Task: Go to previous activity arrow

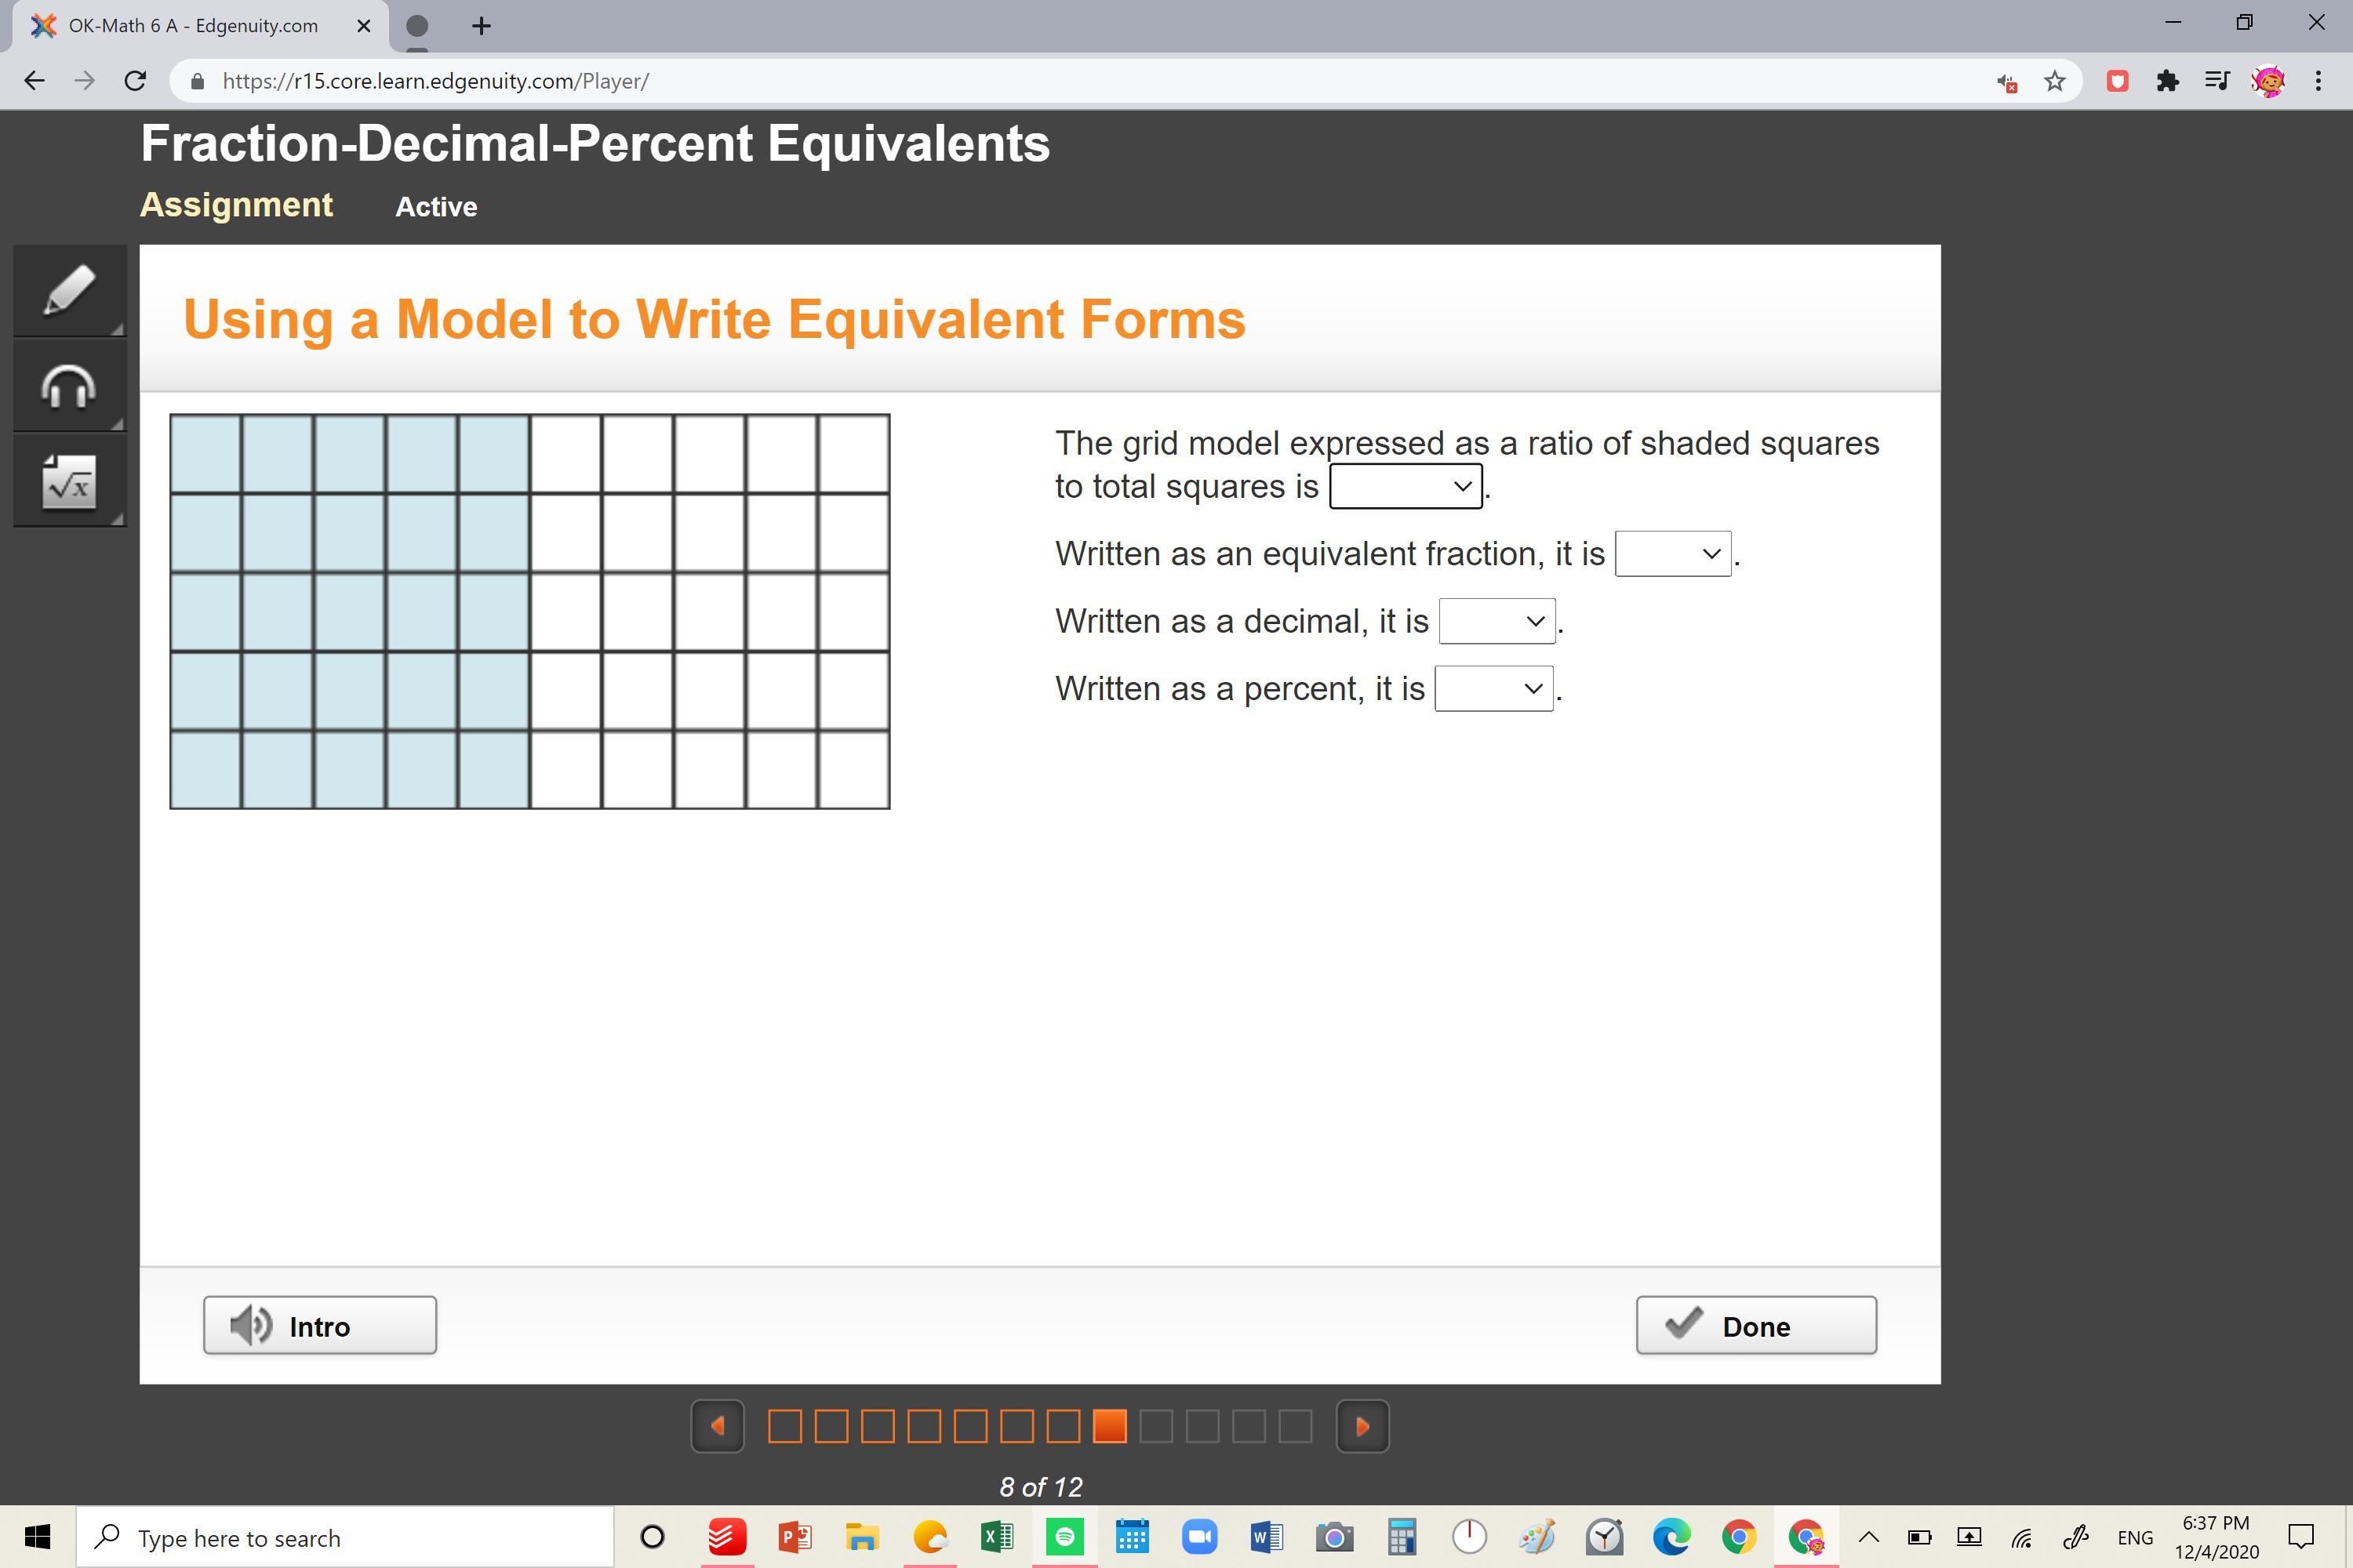Action: (718, 1426)
